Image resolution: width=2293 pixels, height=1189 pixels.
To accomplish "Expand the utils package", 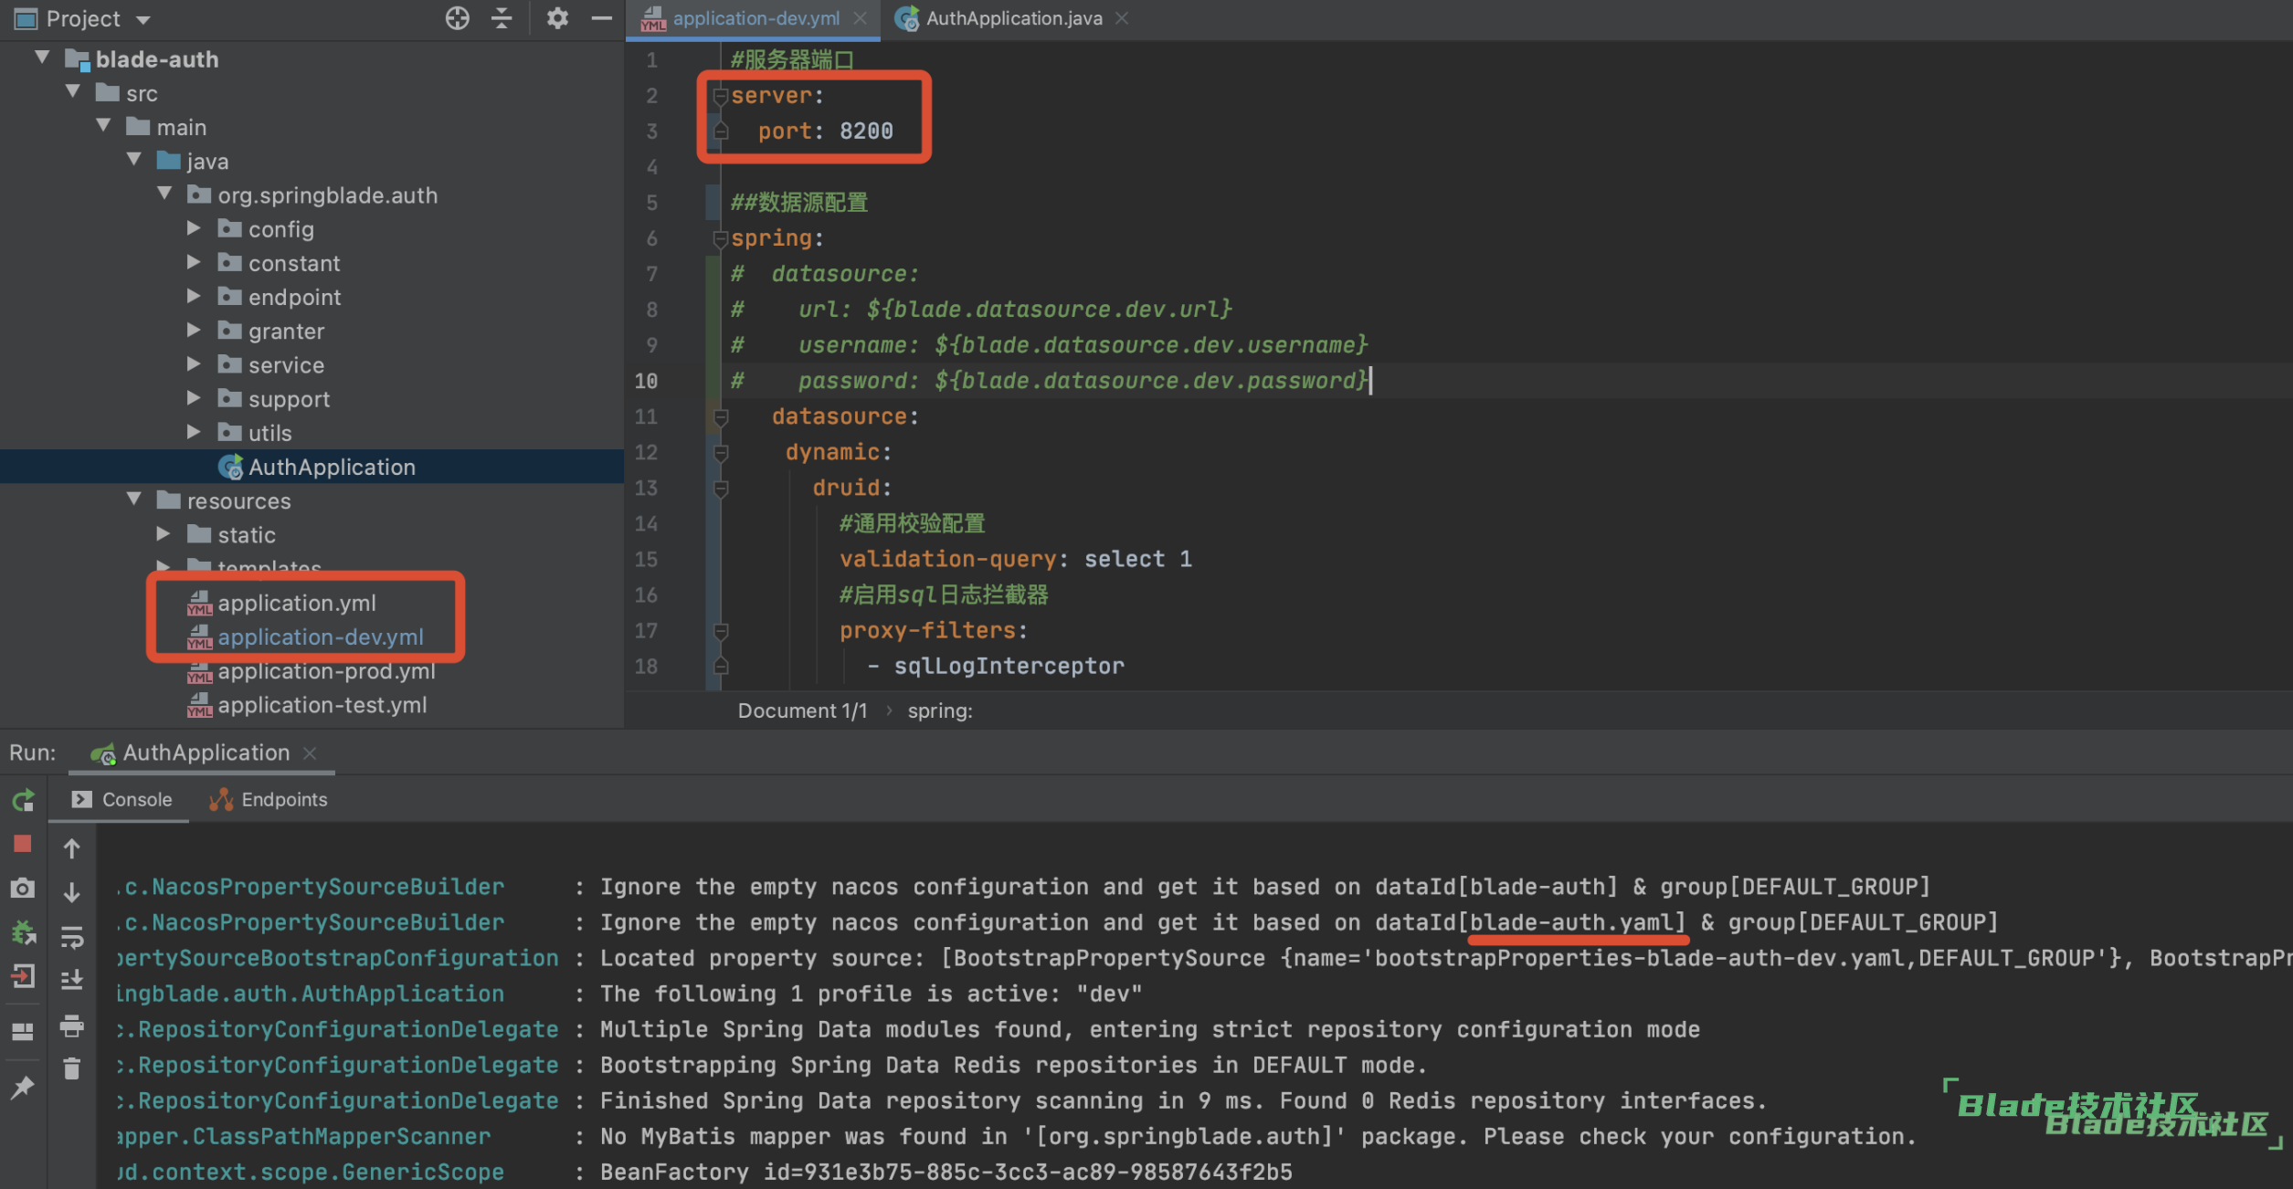I will 194,432.
